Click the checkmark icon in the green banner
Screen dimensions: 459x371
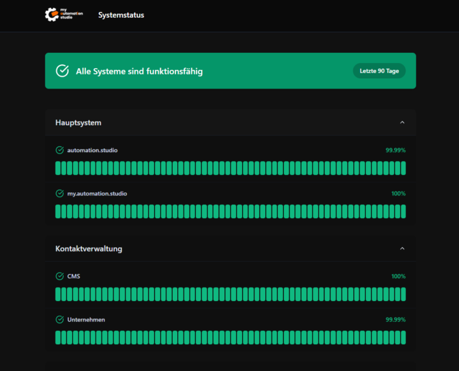tap(62, 71)
